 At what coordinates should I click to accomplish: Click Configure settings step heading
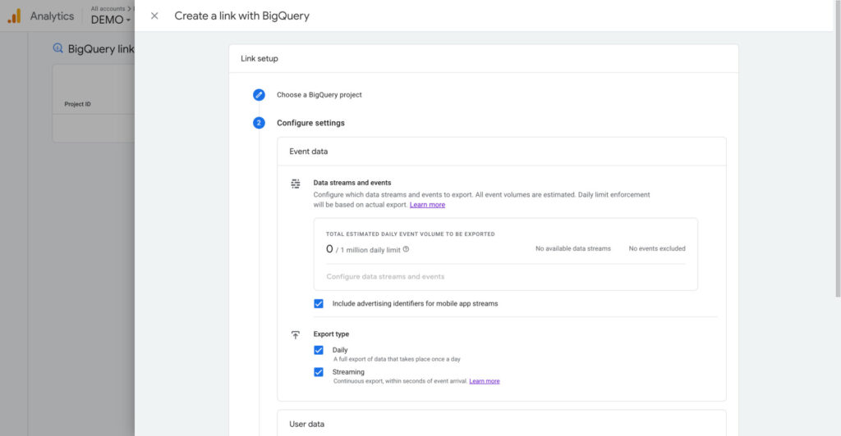click(x=310, y=123)
